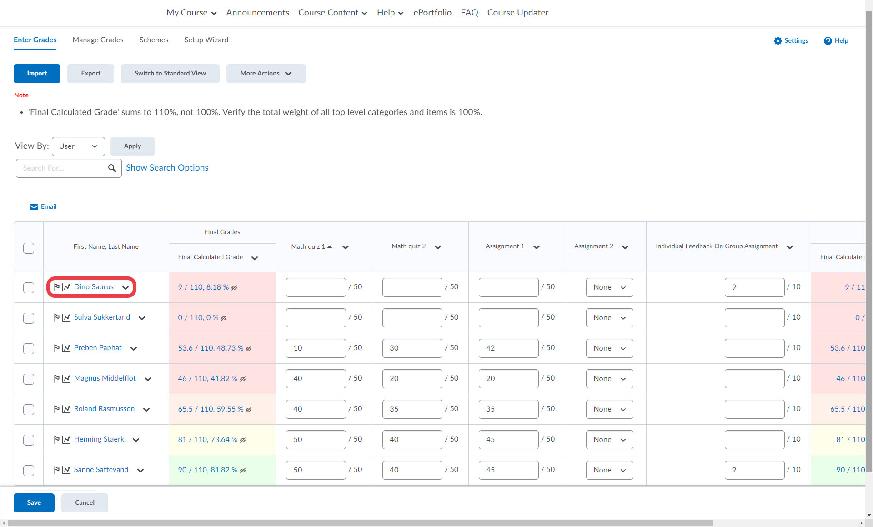Click the Settings gear icon

click(778, 41)
